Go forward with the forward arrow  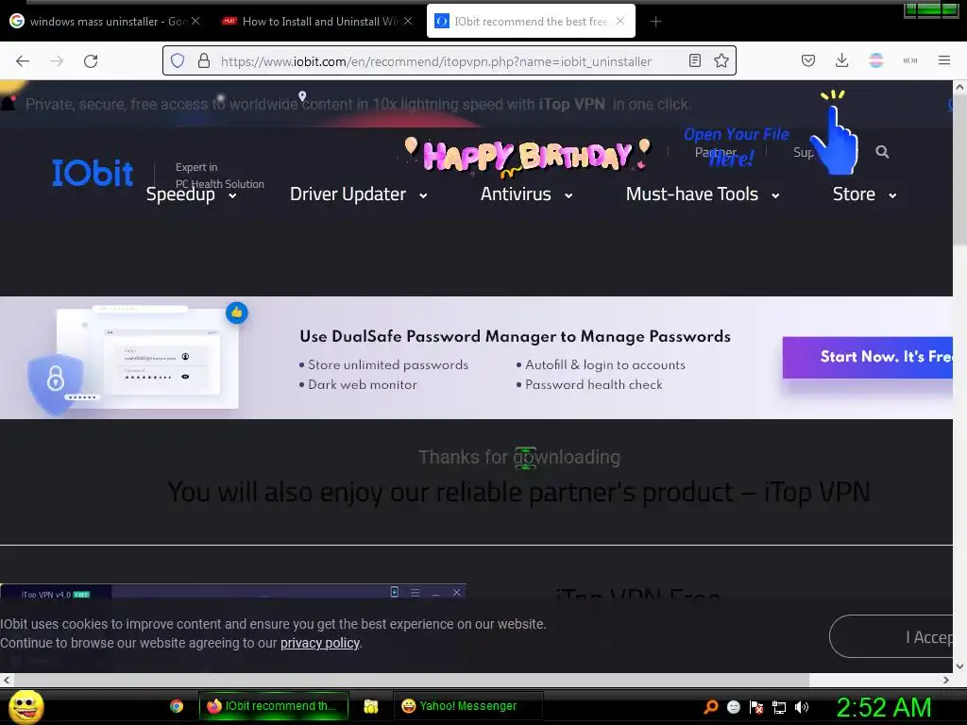coord(57,61)
